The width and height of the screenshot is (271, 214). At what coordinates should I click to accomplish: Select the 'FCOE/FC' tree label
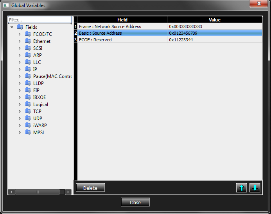(x=43, y=34)
